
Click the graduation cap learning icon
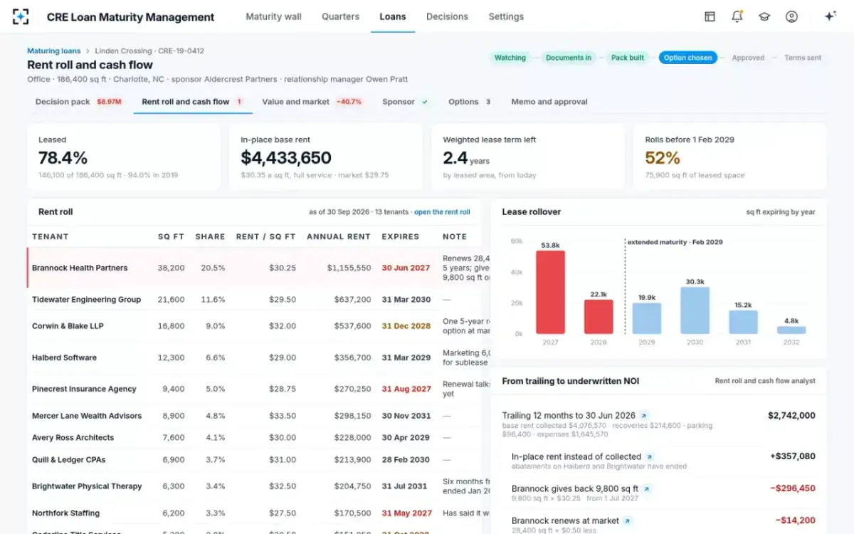(764, 16)
